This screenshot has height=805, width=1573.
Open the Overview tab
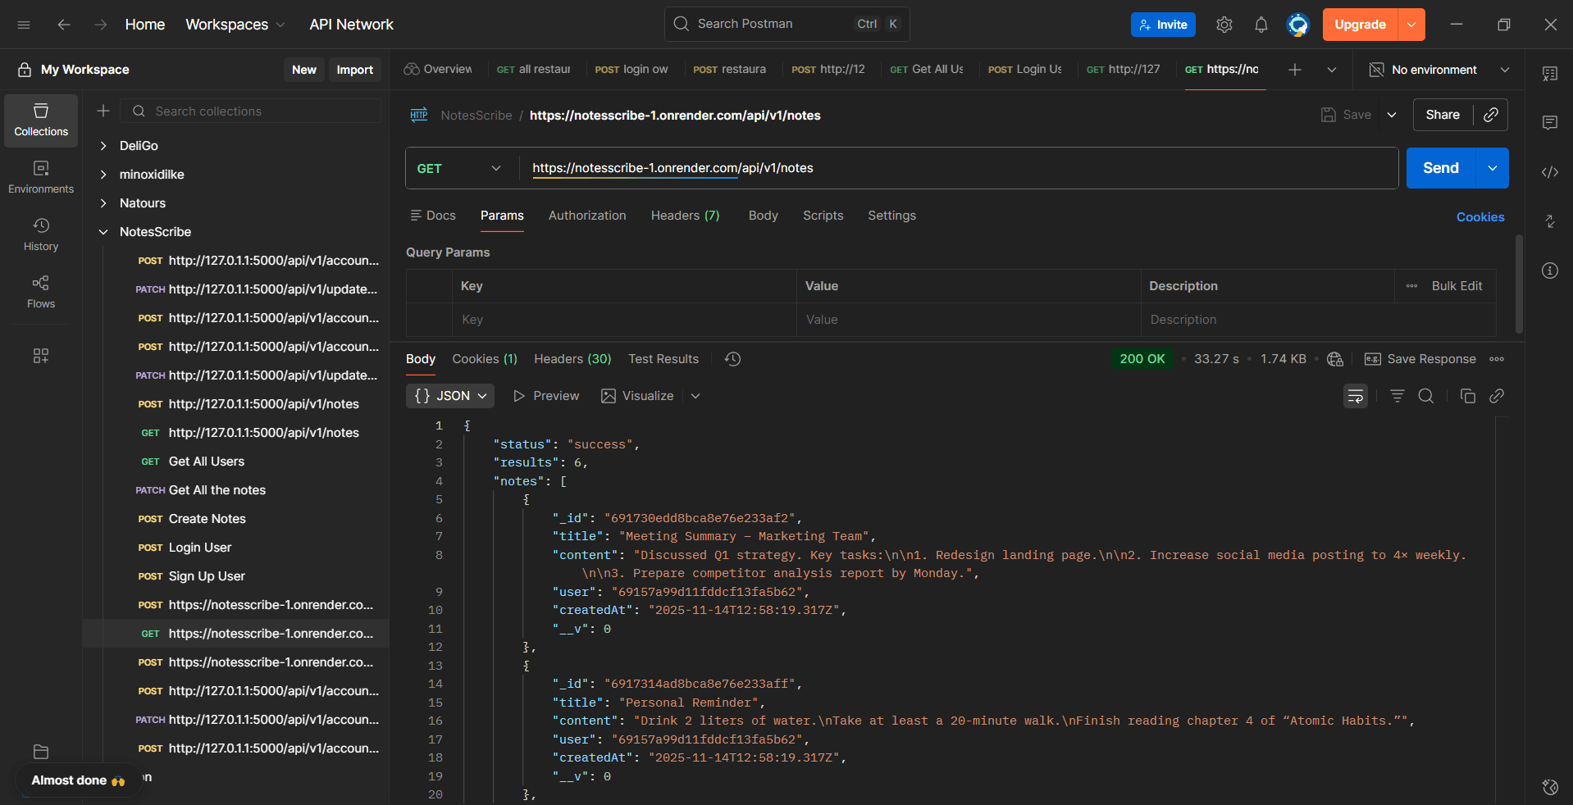point(438,70)
